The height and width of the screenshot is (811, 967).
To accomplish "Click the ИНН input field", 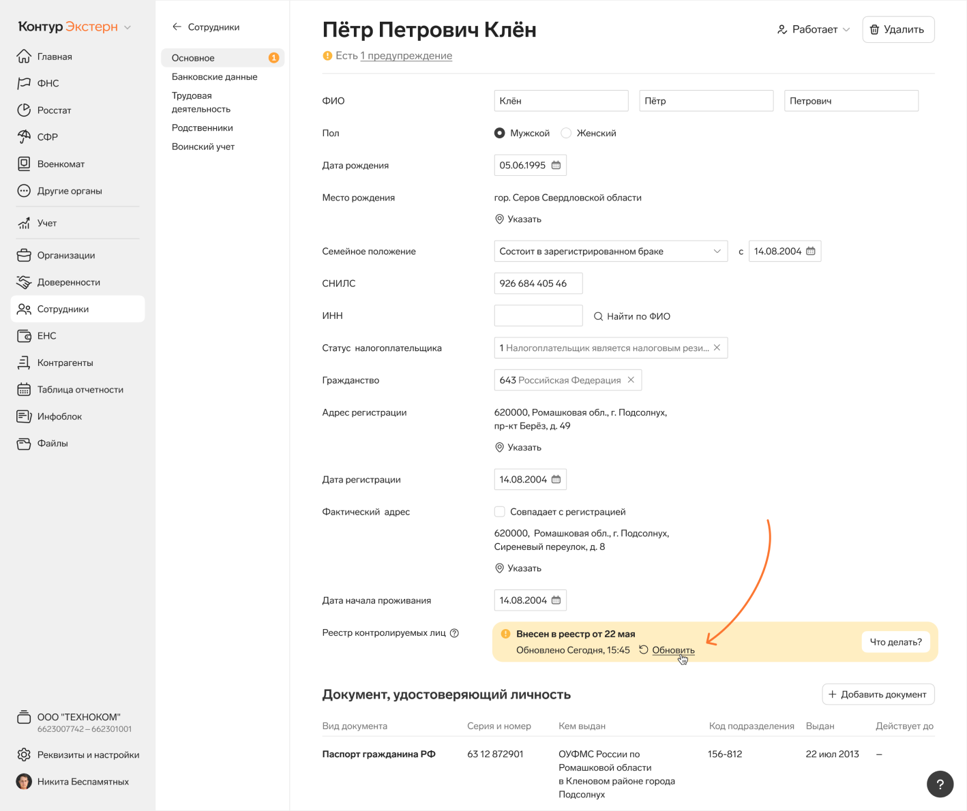I will click(538, 316).
